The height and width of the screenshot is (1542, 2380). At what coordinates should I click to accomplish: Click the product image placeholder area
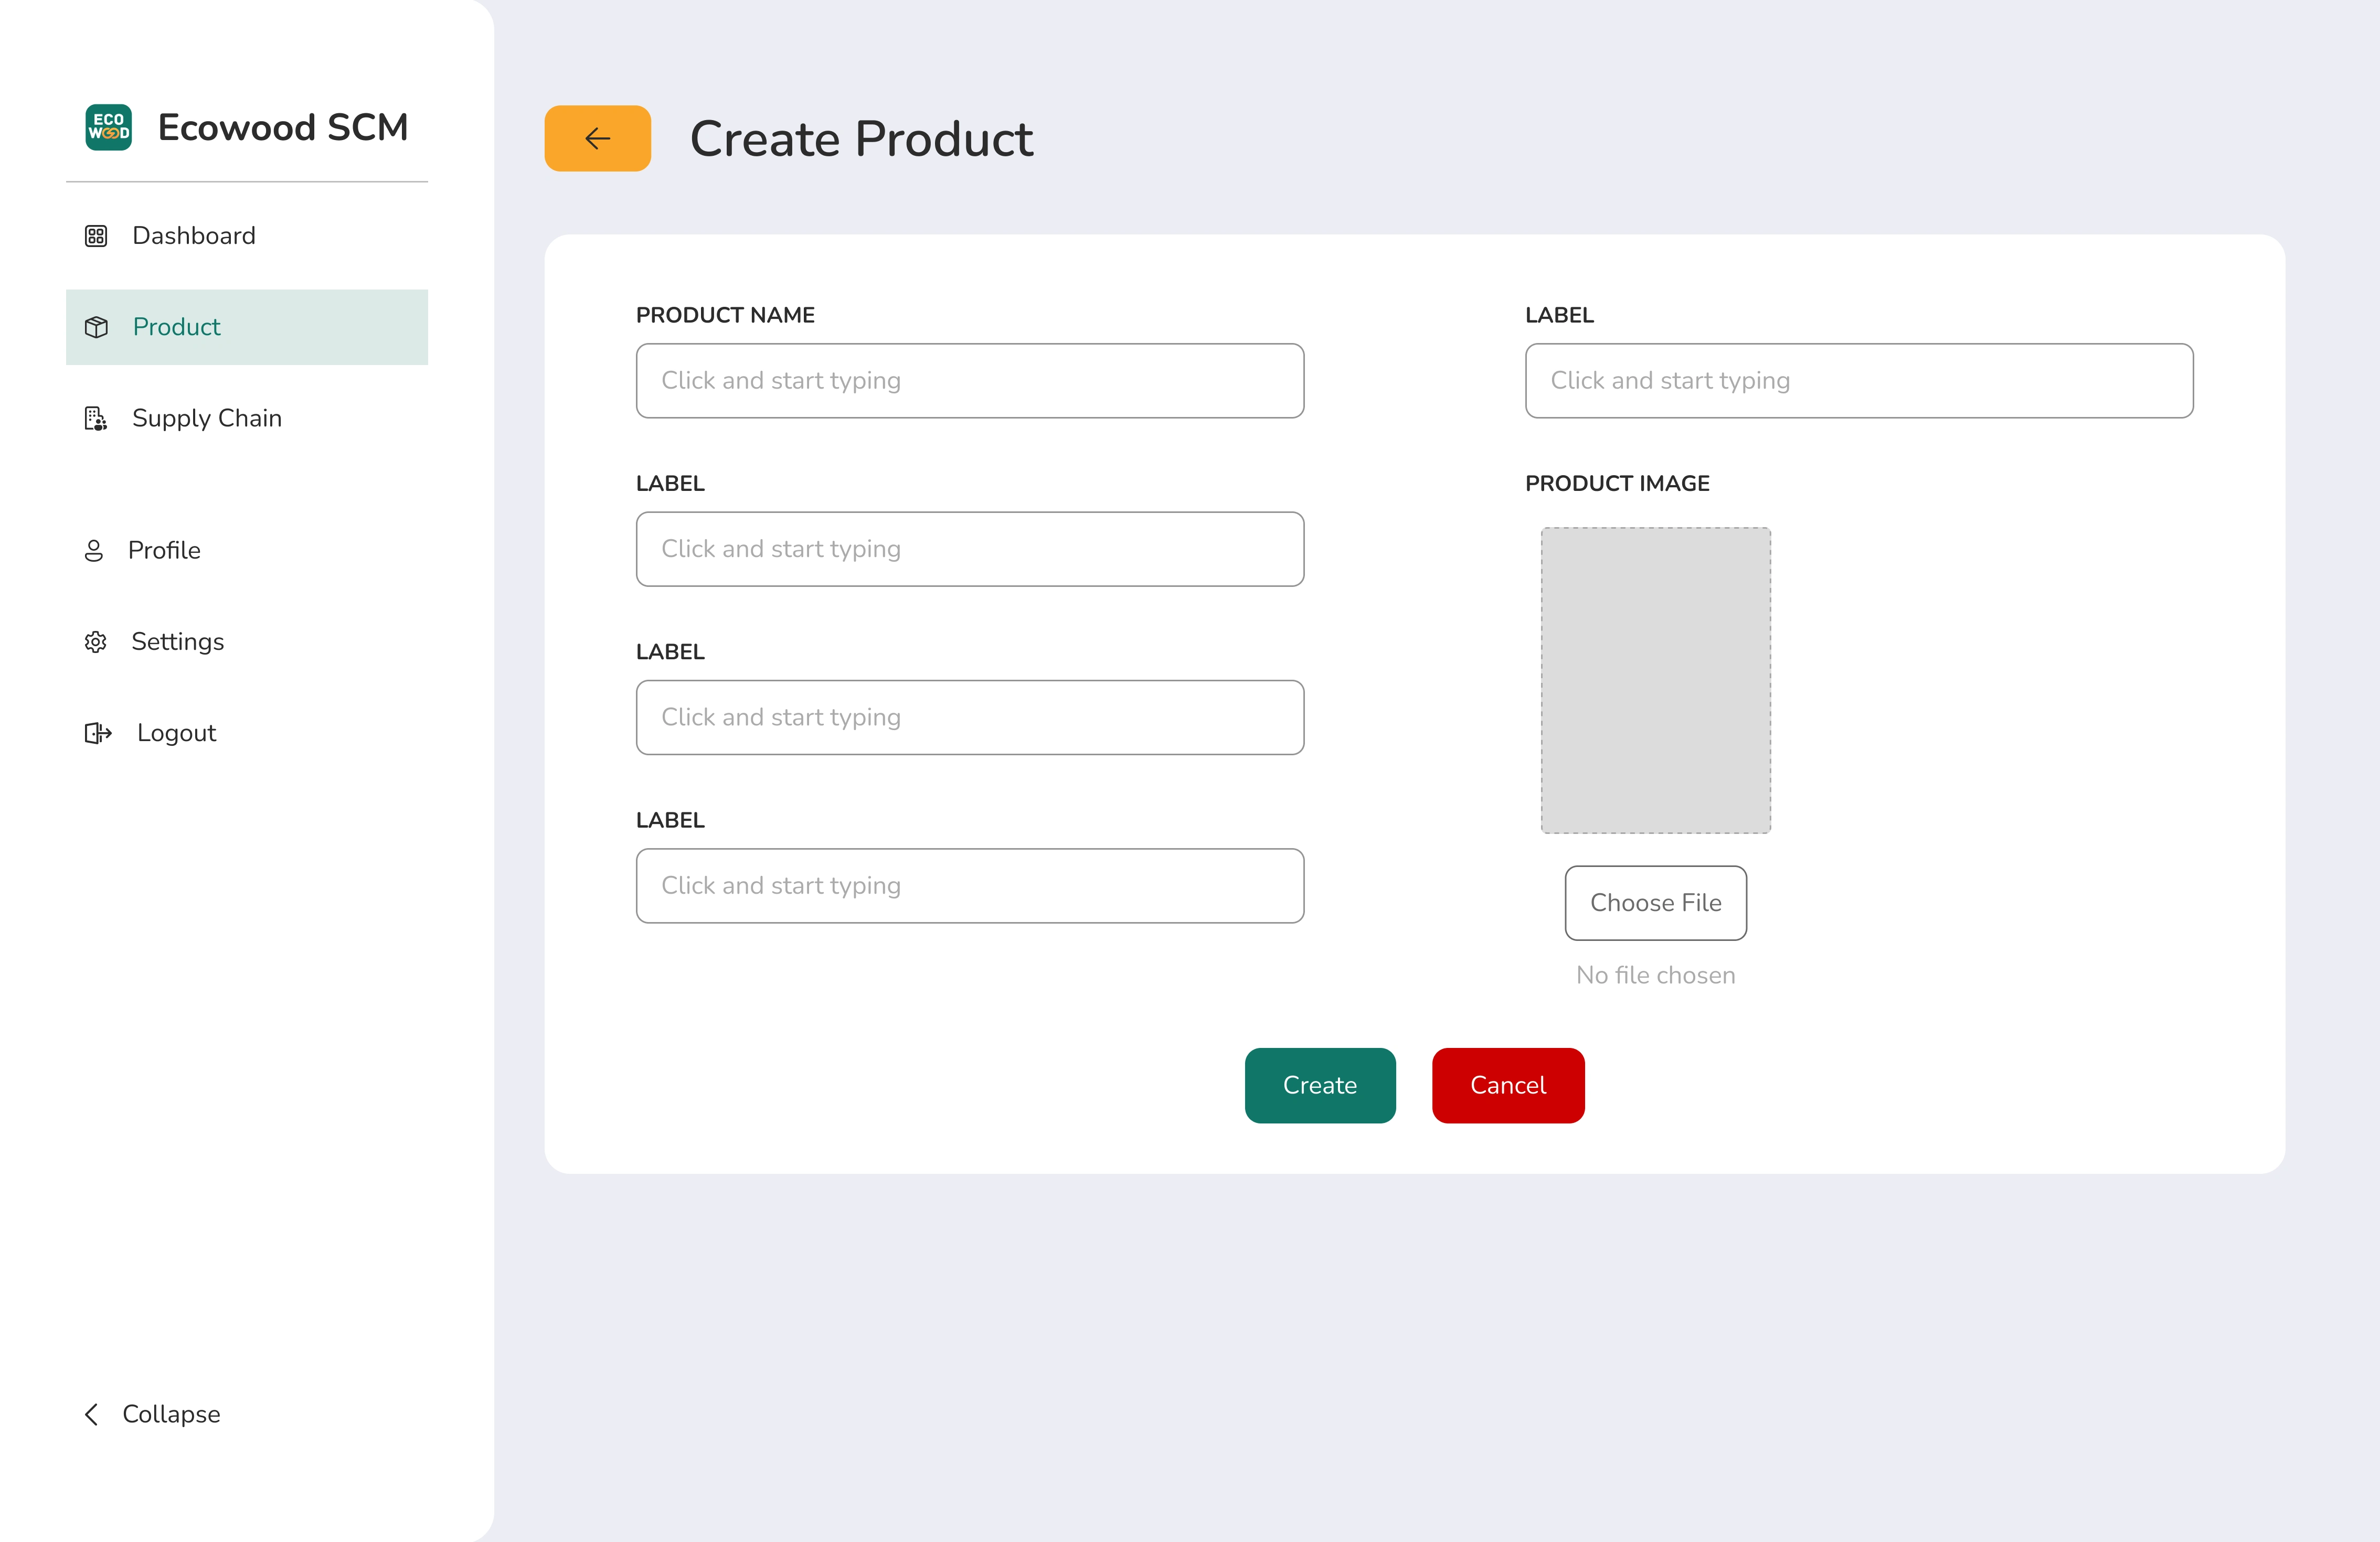(x=1656, y=681)
